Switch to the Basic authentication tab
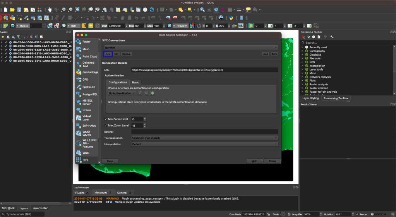The width and height of the screenshot is (396, 217). point(135,82)
